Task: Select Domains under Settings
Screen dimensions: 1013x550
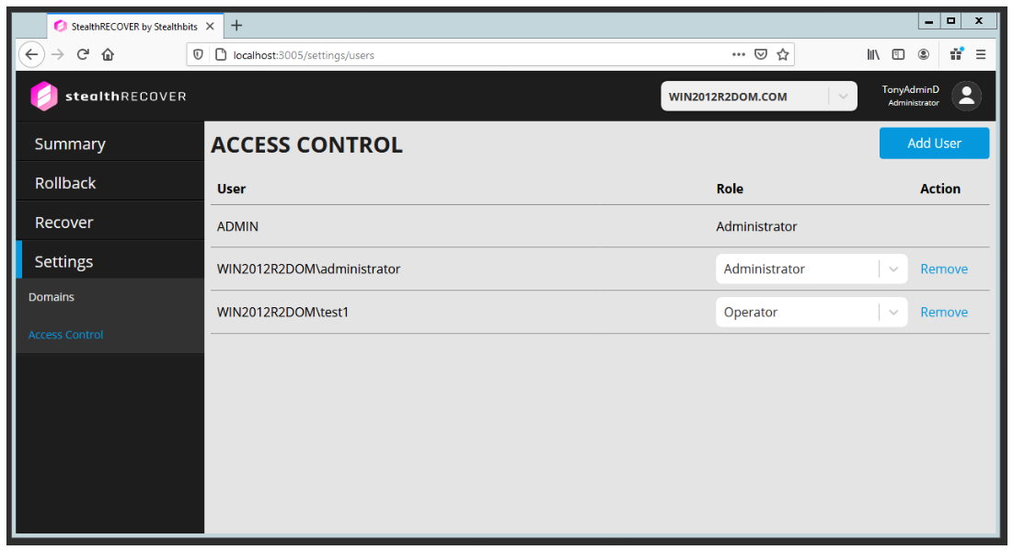Action: tap(52, 297)
